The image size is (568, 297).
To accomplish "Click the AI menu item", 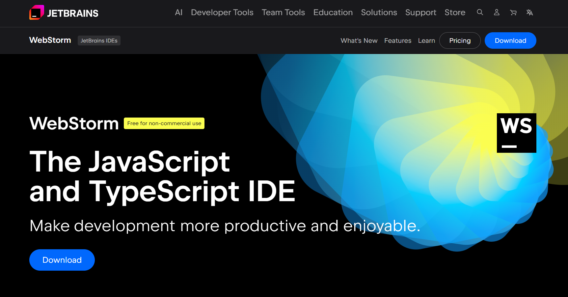I will pyautogui.click(x=178, y=13).
